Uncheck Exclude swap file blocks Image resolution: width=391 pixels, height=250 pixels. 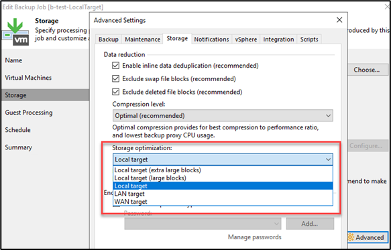(x=115, y=79)
